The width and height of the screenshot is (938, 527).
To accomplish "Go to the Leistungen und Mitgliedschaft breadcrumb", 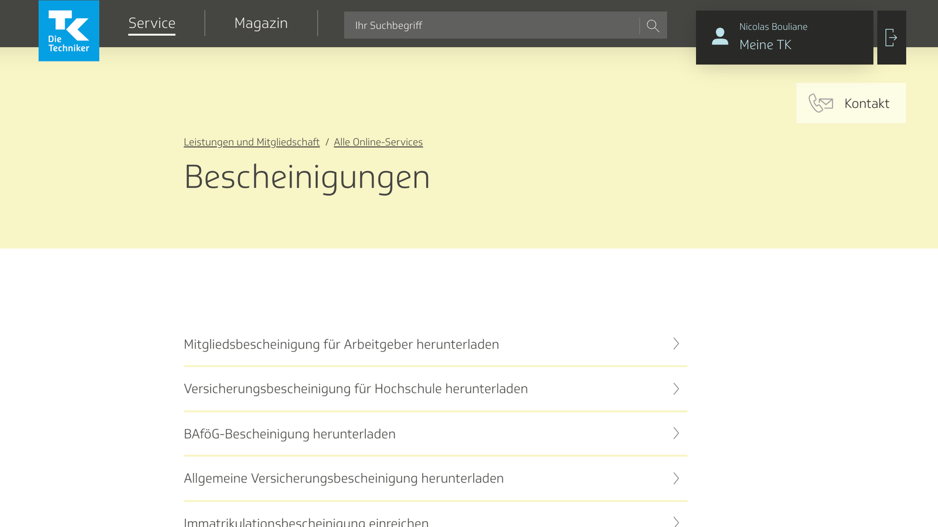I will tap(252, 142).
